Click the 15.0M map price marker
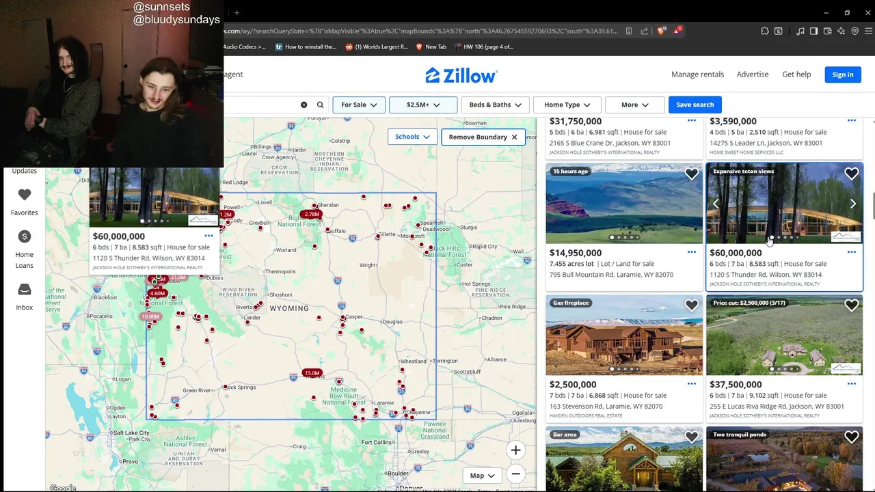 (312, 373)
